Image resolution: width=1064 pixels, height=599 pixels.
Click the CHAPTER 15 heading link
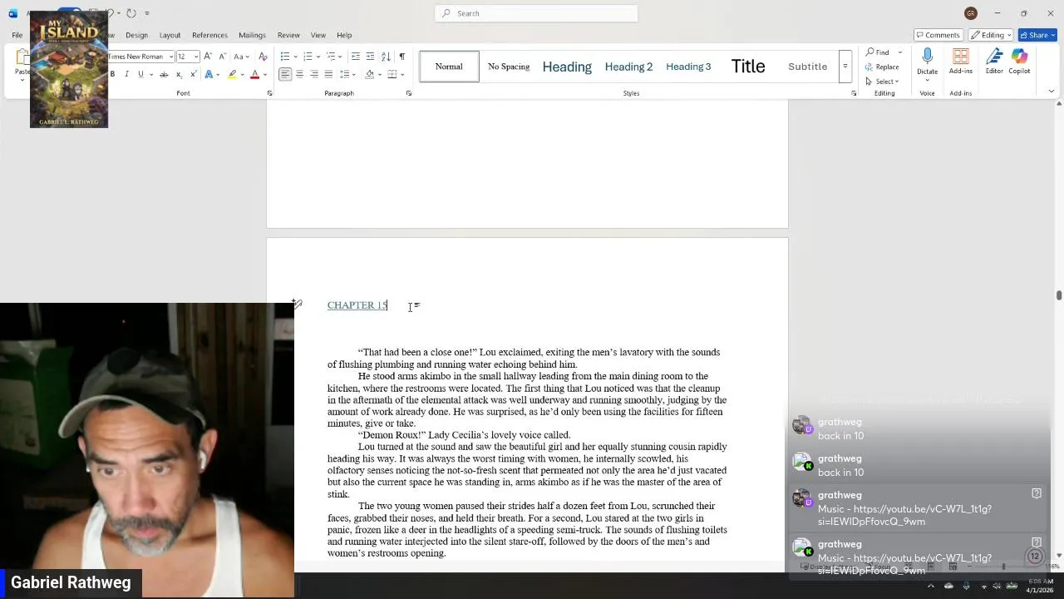pos(357,305)
